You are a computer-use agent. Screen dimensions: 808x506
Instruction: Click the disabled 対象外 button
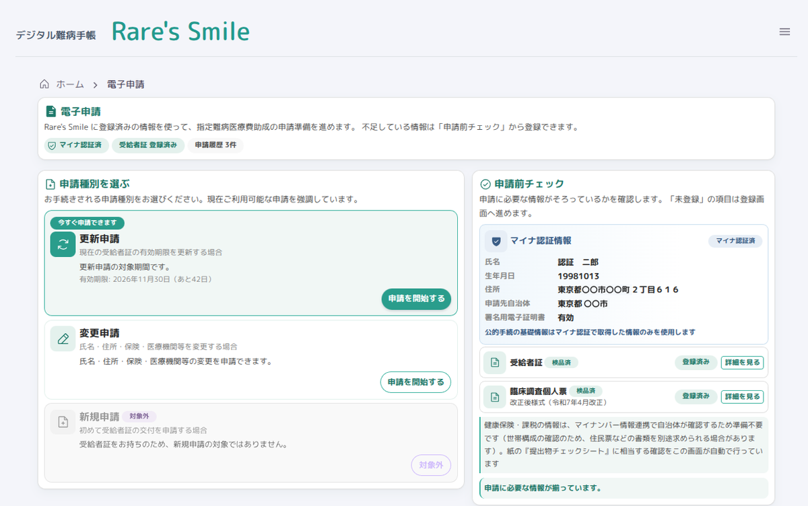click(x=431, y=466)
